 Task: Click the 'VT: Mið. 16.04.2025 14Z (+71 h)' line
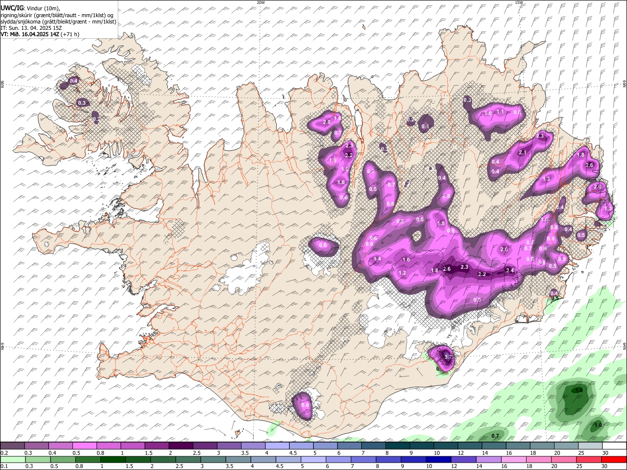(40, 34)
